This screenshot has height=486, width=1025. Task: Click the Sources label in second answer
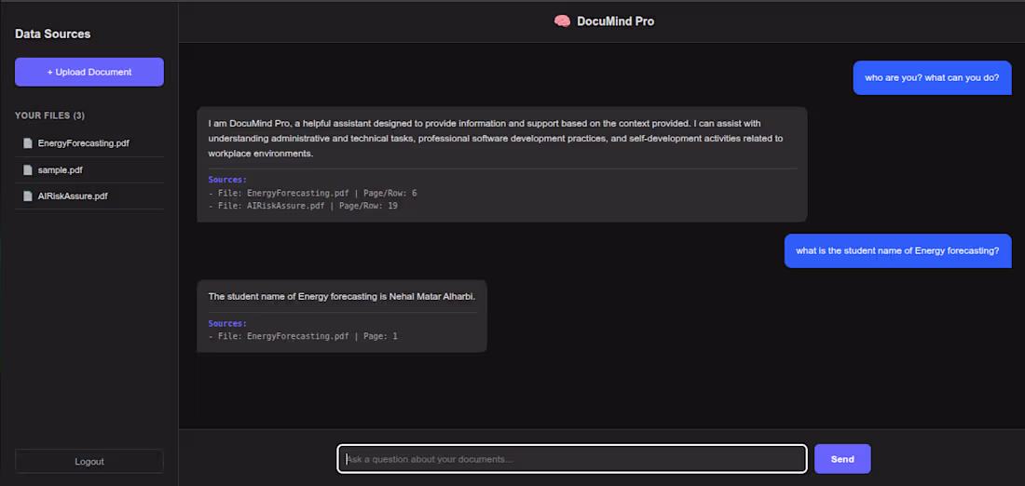[227, 323]
